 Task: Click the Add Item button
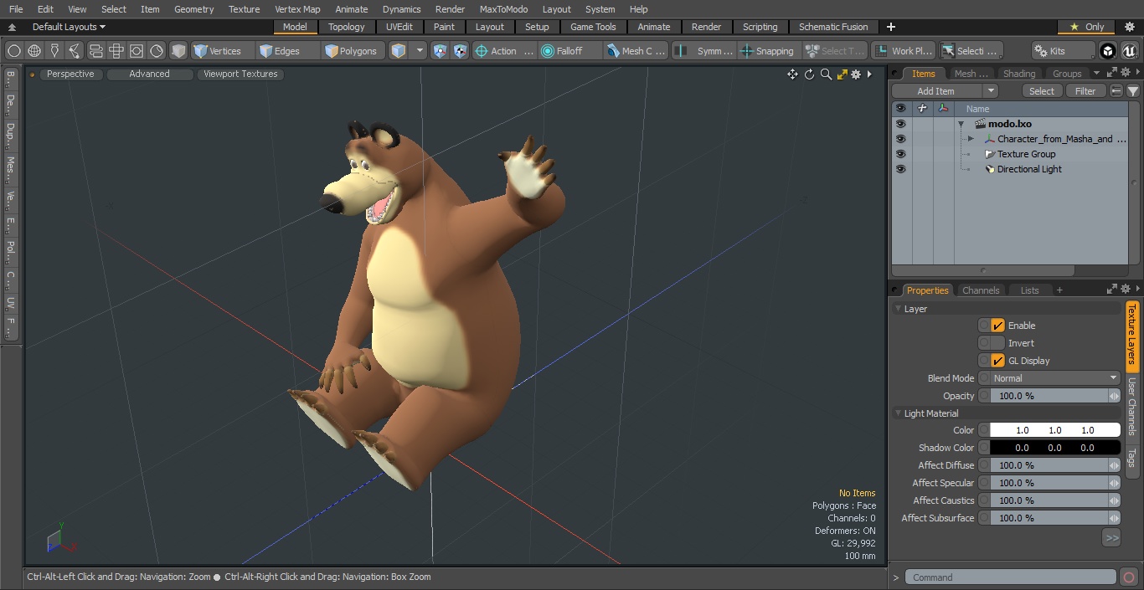[x=936, y=91]
